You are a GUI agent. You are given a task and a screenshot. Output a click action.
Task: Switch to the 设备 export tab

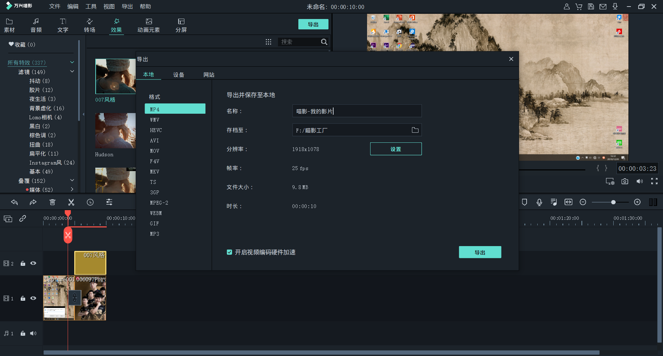[179, 75]
